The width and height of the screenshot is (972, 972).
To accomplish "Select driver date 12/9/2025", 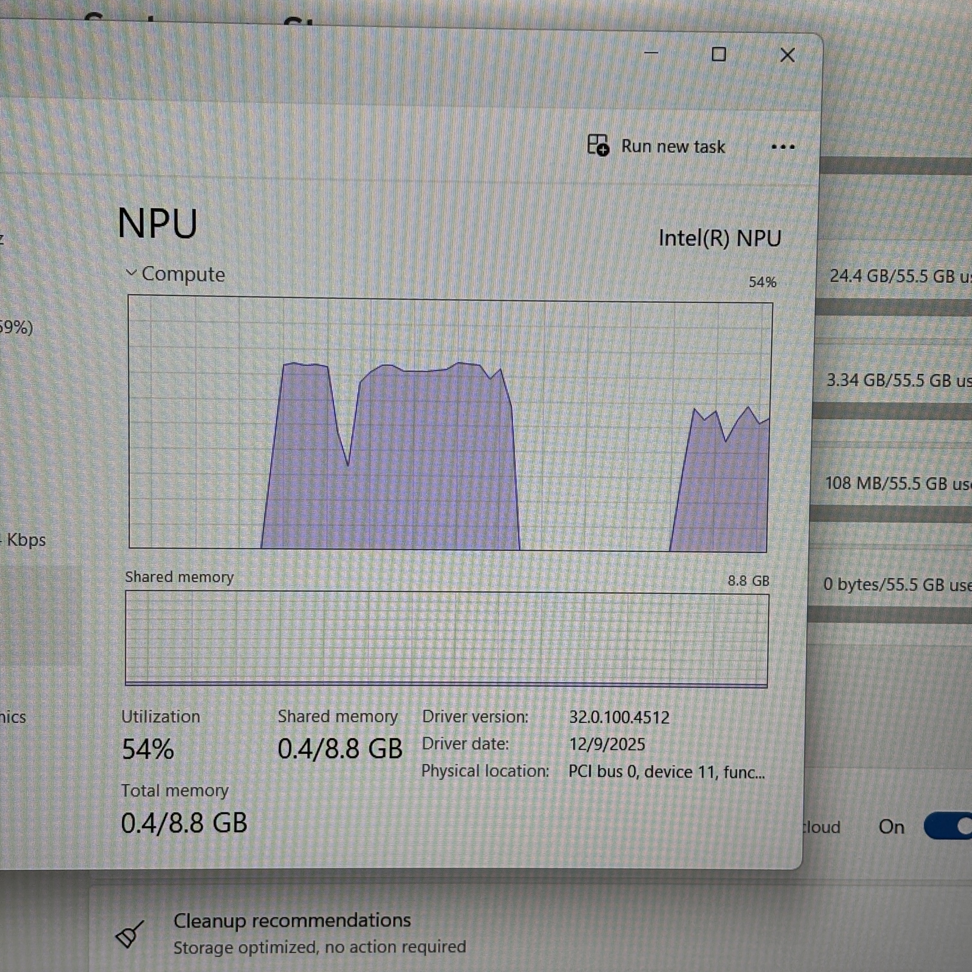I will 607,744.
